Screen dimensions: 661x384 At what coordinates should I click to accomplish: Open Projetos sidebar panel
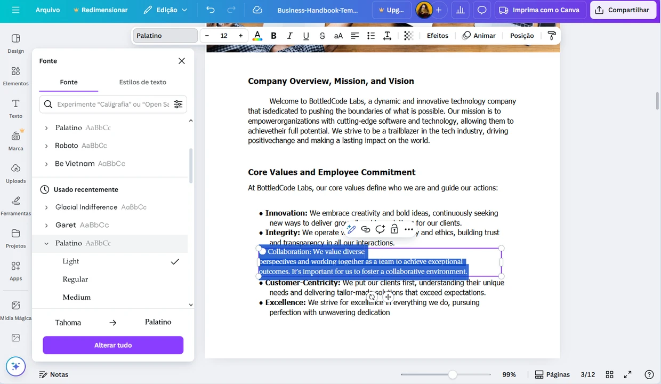(15, 239)
